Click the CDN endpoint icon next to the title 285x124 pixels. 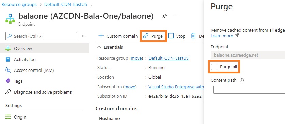tap(10, 18)
